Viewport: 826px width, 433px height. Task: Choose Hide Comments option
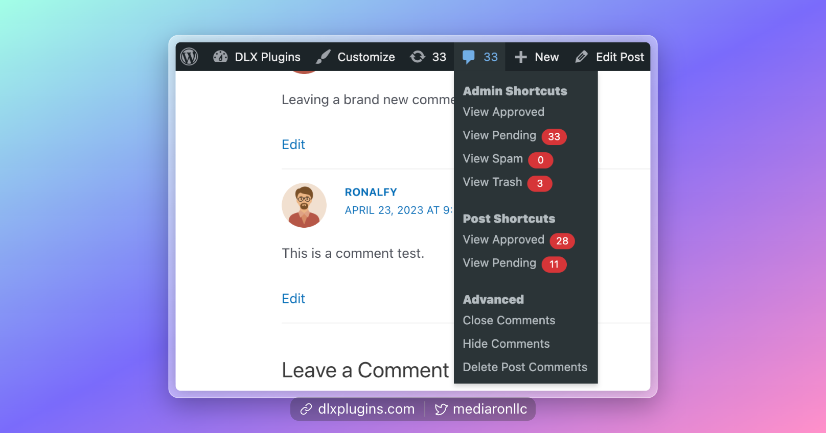506,344
